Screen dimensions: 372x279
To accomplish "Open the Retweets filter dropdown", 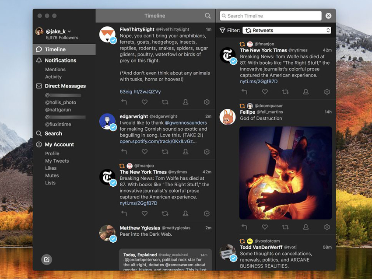I will point(287,30).
